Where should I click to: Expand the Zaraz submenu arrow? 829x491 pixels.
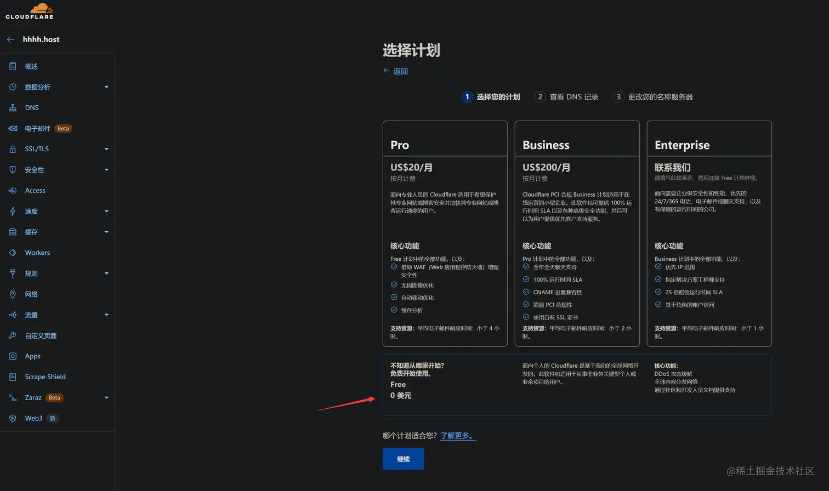[106, 398]
